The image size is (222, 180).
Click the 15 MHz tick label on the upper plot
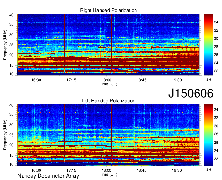tap(11, 65)
